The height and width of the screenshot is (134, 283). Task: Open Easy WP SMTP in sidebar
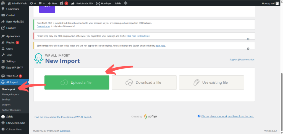[15, 67]
